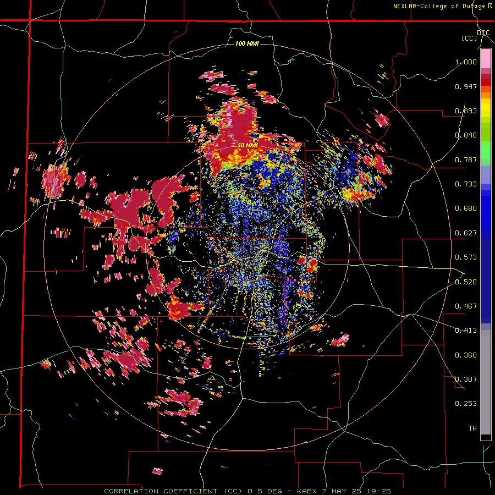The image size is (495, 495).
Task: Click the 0.893 scale value
Action: tap(466, 111)
